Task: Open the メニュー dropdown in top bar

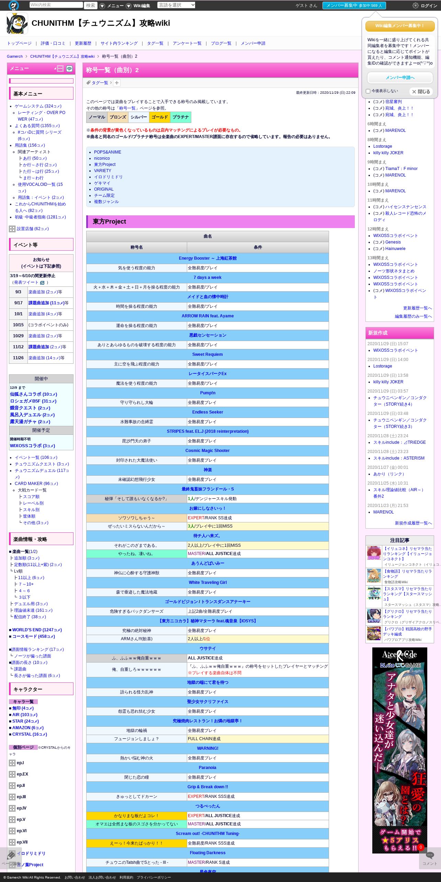Action: (x=112, y=6)
